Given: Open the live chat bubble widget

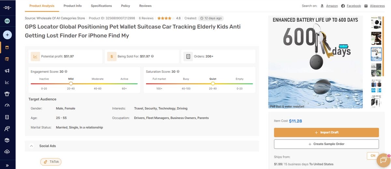Looking at the screenshot, I should 384,160.
